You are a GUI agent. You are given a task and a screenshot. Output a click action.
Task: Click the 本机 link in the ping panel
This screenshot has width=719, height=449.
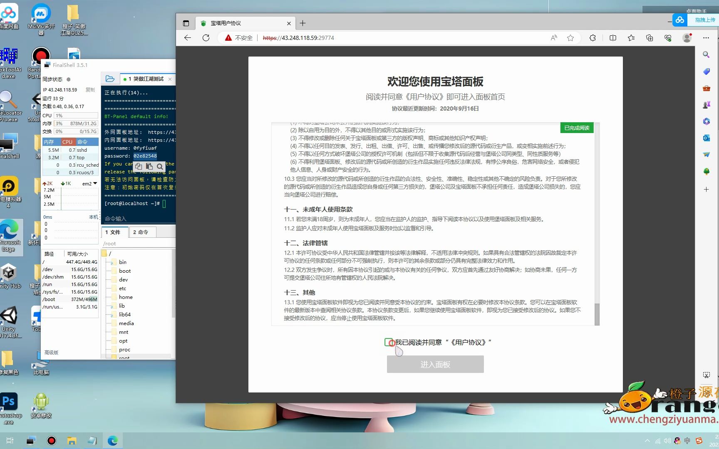93,217
